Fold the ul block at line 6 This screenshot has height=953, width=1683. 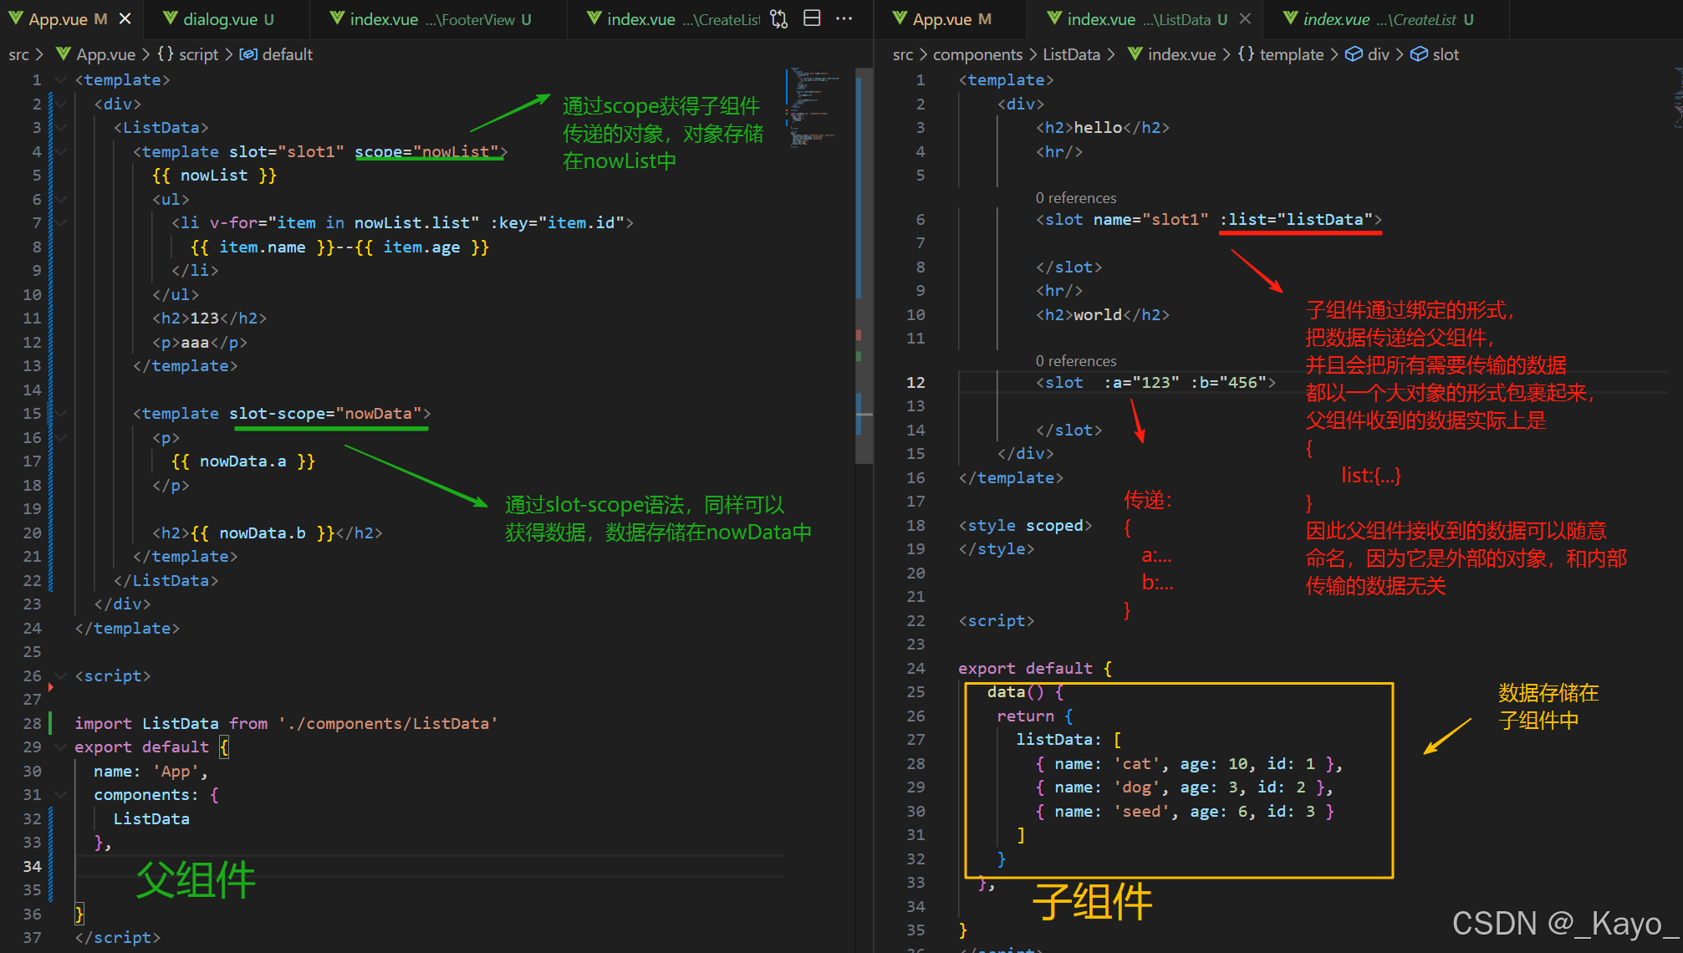(x=61, y=200)
